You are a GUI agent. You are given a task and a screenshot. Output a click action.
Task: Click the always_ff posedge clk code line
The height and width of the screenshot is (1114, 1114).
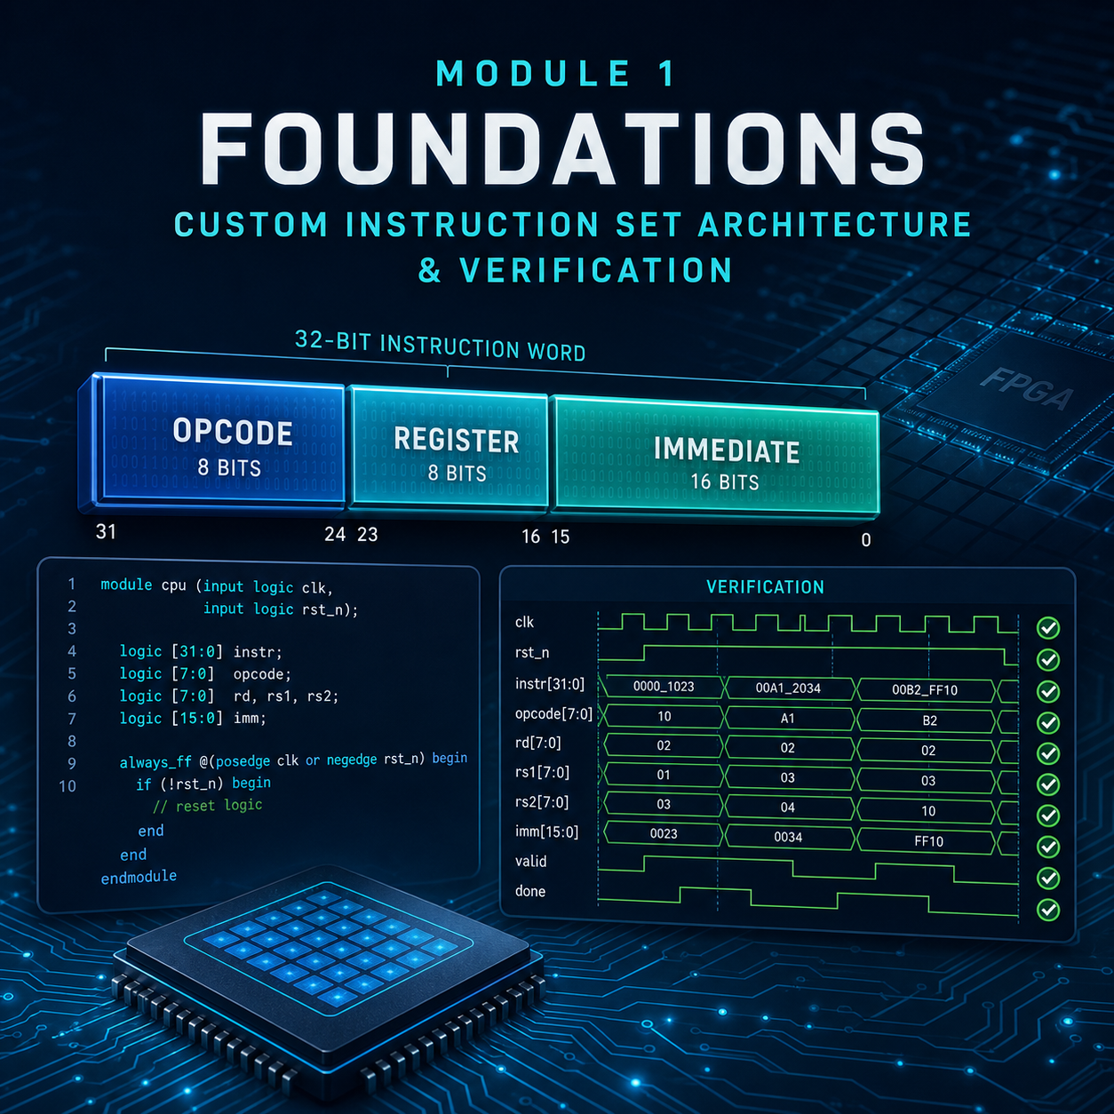[x=293, y=760]
